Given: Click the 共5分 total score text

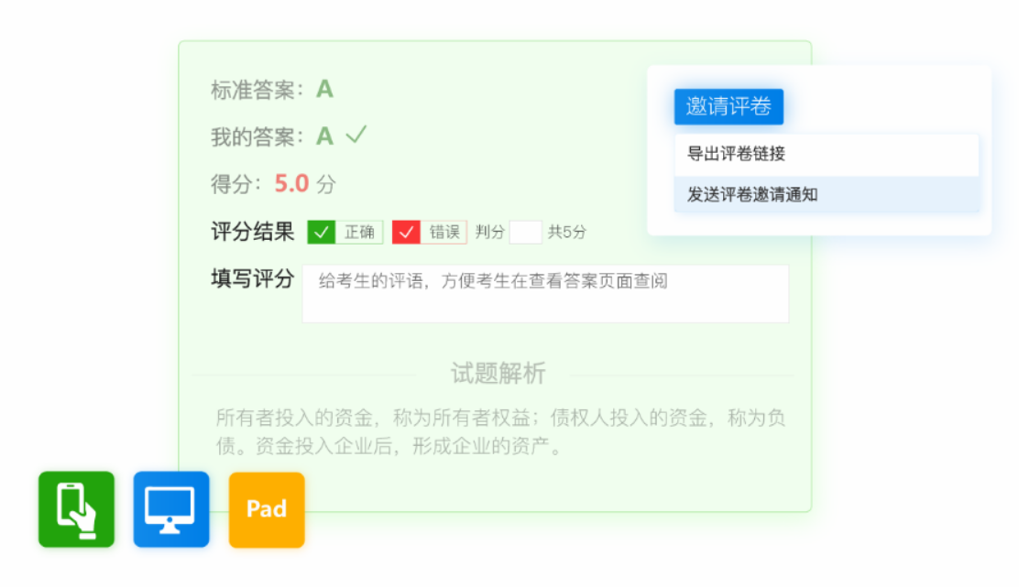Looking at the screenshot, I should tap(567, 233).
